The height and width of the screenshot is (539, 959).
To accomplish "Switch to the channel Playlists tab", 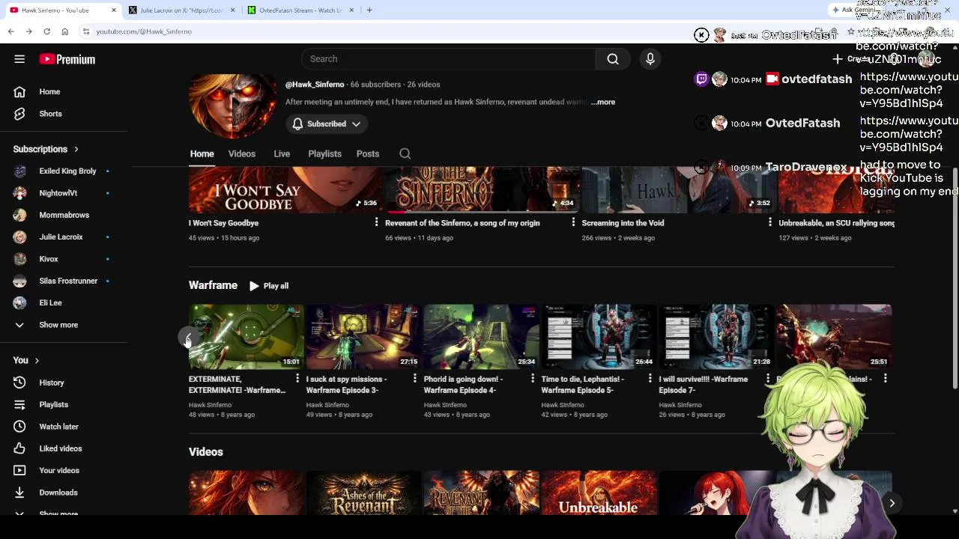I will [x=324, y=153].
